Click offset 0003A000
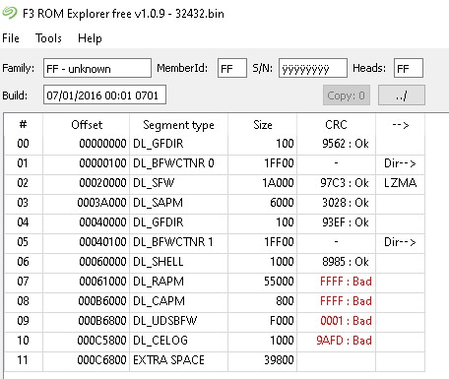This screenshot has width=449, height=379. click(101, 203)
